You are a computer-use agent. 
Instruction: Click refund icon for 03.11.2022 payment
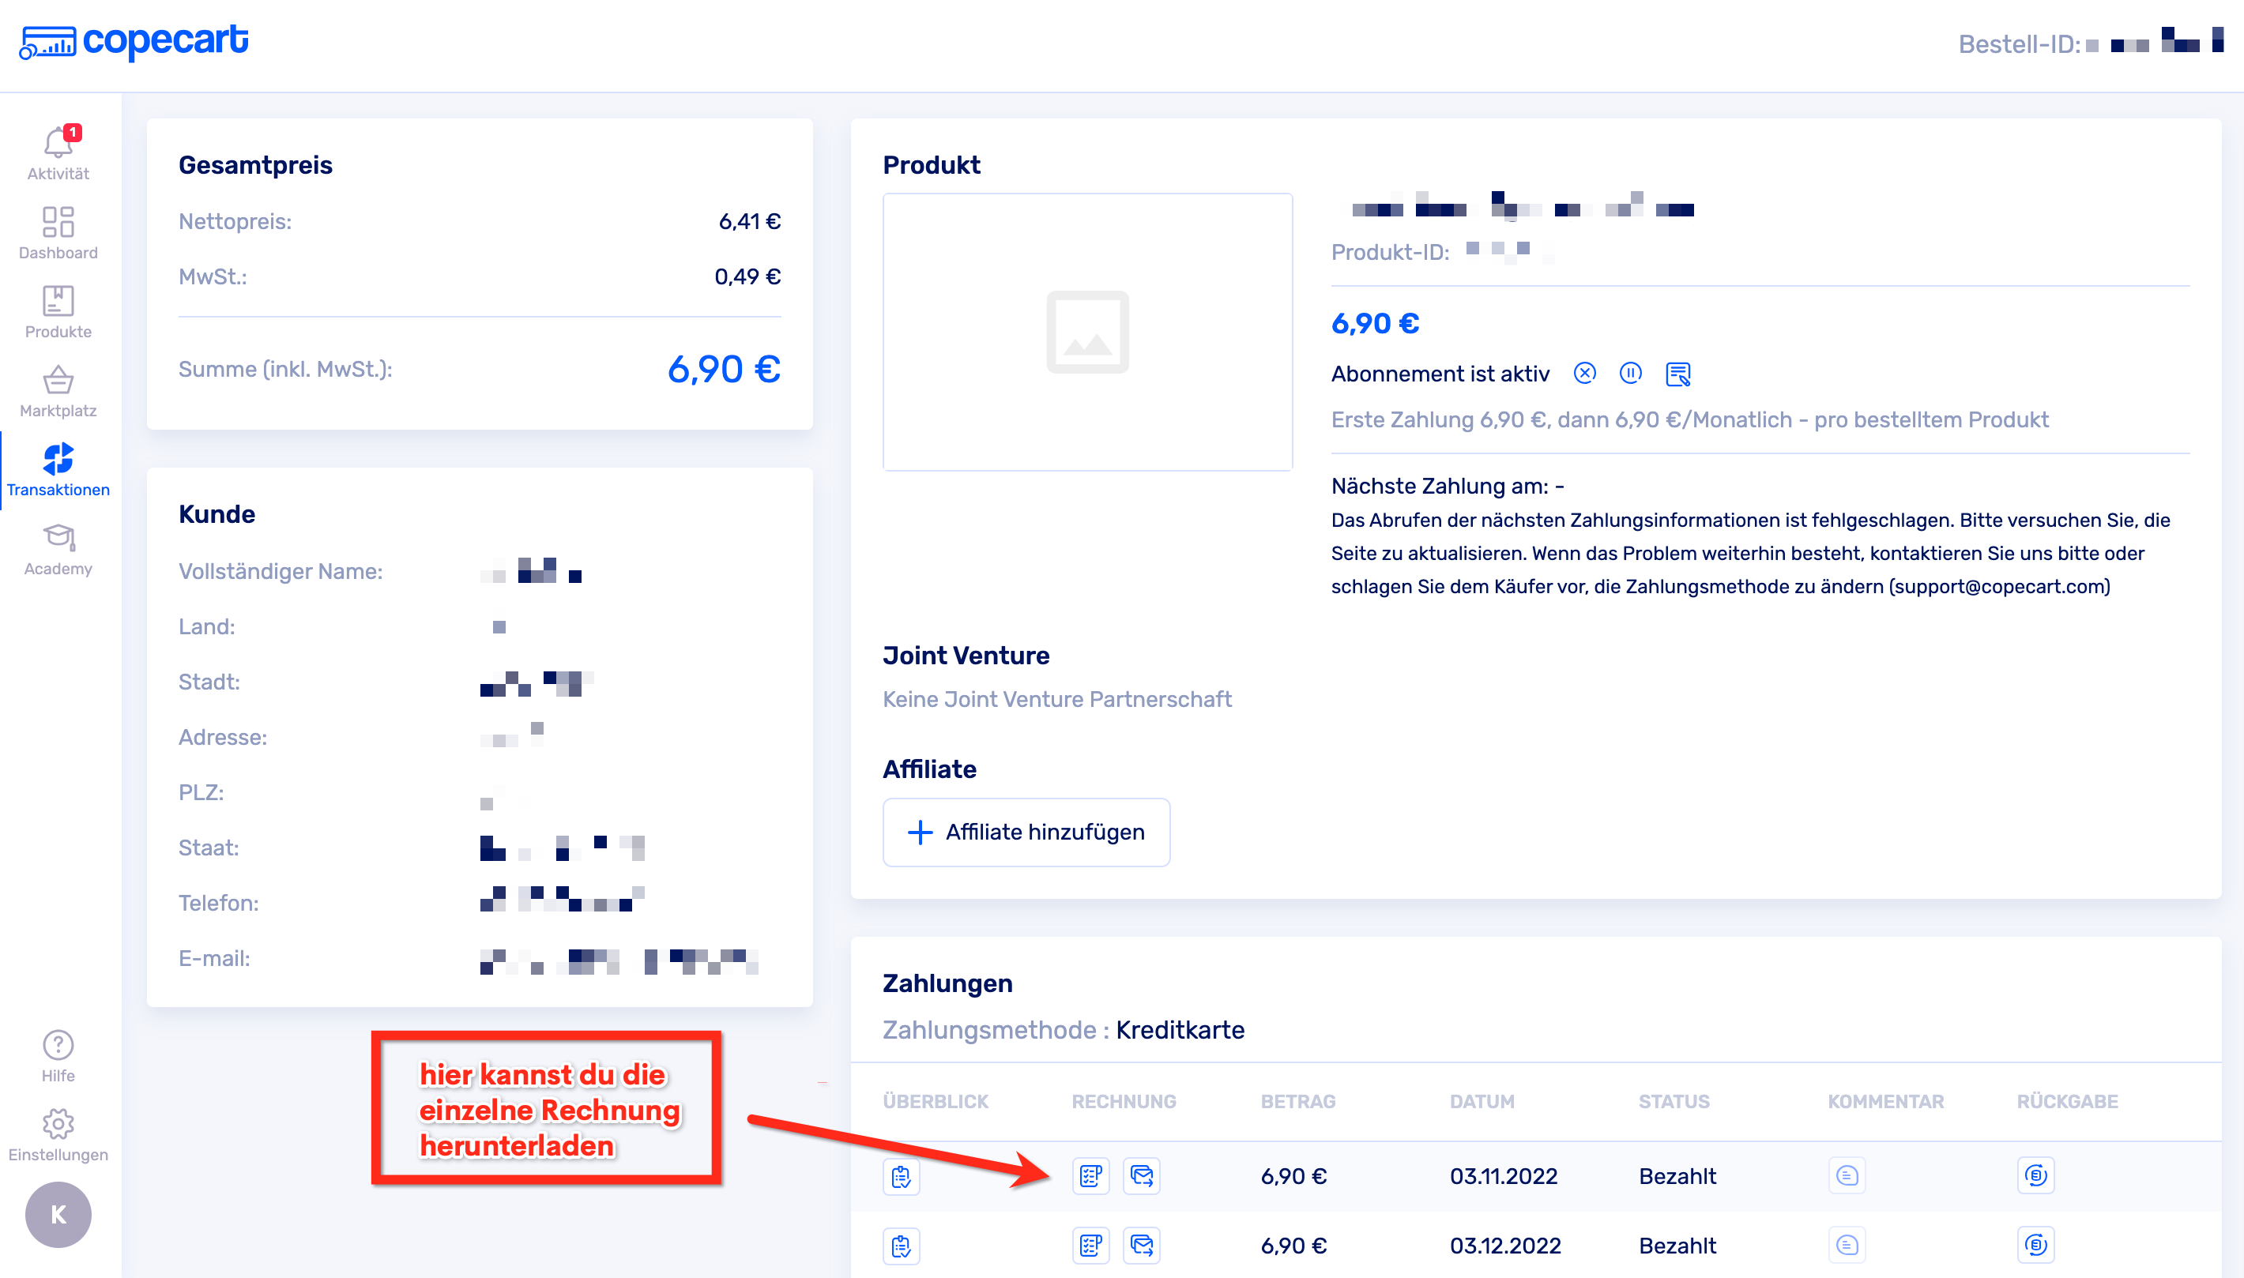2035,1176
